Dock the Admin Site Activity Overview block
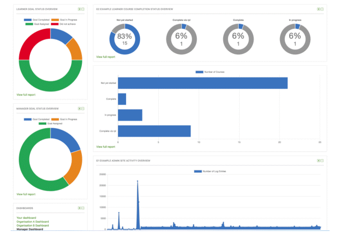350x235 pixels. point(319,161)
